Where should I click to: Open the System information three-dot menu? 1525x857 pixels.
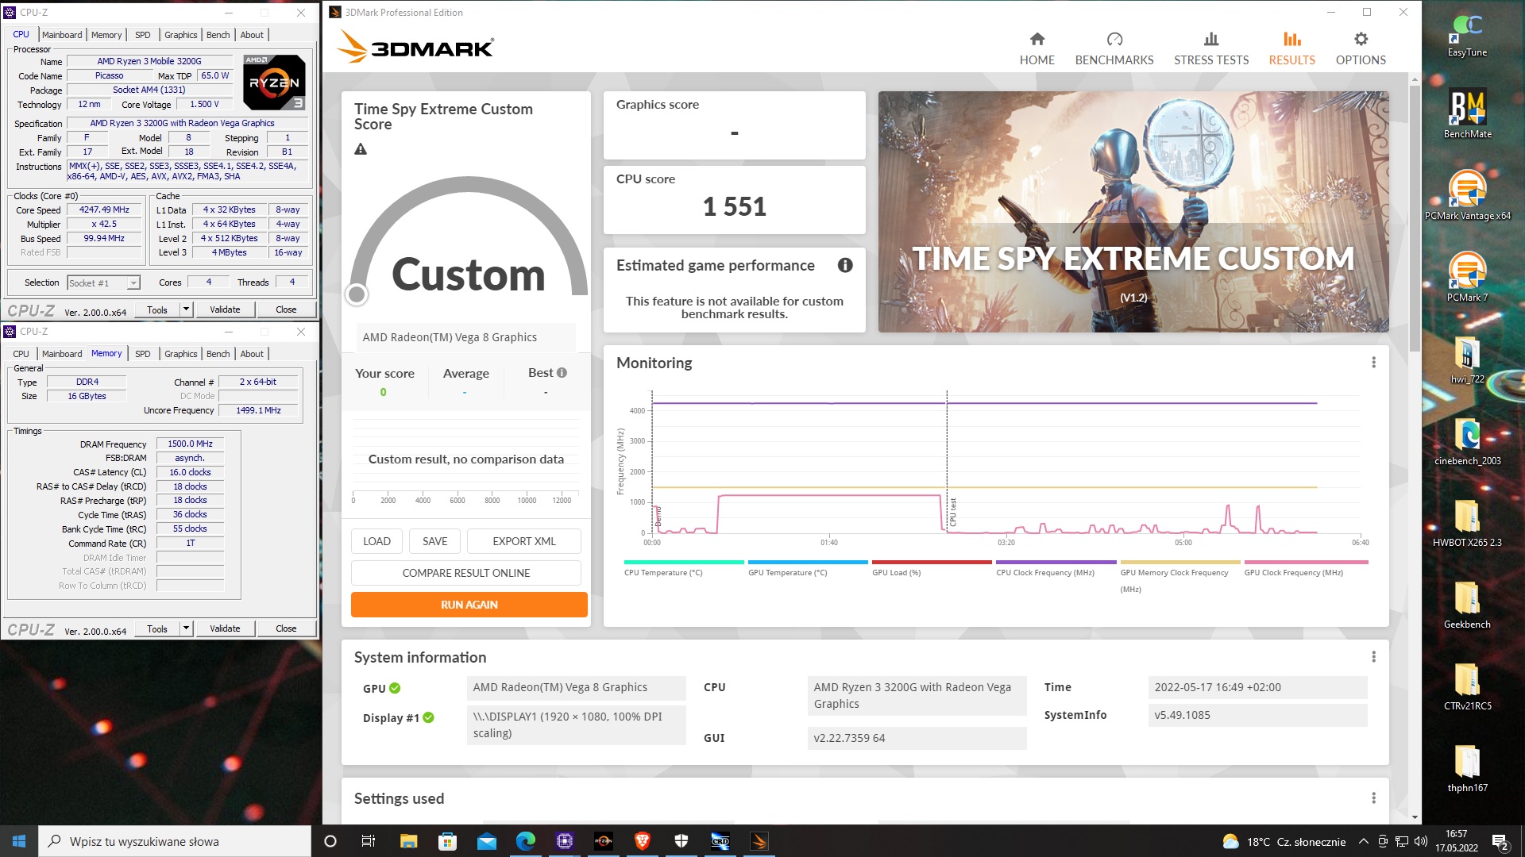pos(1373,657)
